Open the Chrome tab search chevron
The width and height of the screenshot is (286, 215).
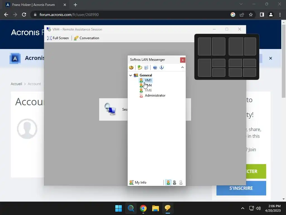[241, 4]
